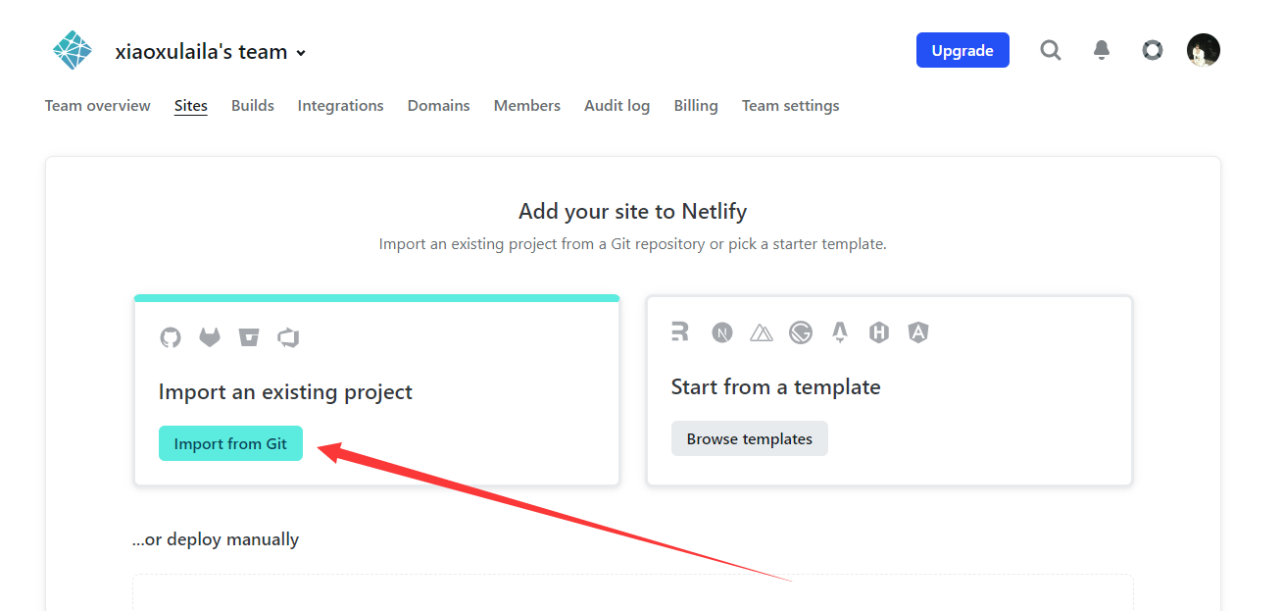Click the Bitbucket icon

[249, 337]
